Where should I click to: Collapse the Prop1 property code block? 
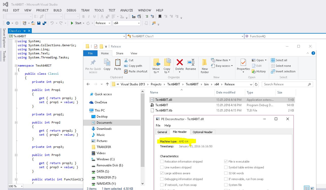(x=16, y=90)
